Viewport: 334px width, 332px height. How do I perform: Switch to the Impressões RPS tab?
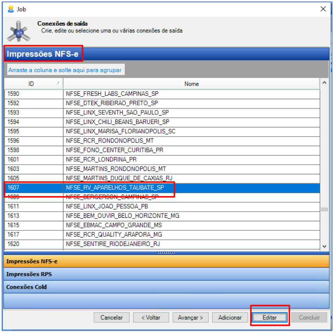coord(167,274)
